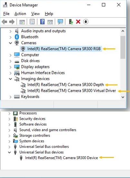Click the Properties toolbar icon
This screenshot has height=178, width=130.
tap(32, 22)
